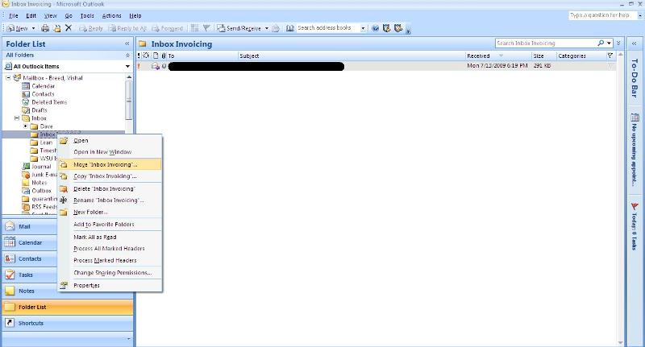645x347 pixels.
Task: Click the Search address books field
Action: click(328, 28)
